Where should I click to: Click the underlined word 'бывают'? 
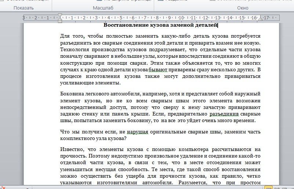(158, 70)
